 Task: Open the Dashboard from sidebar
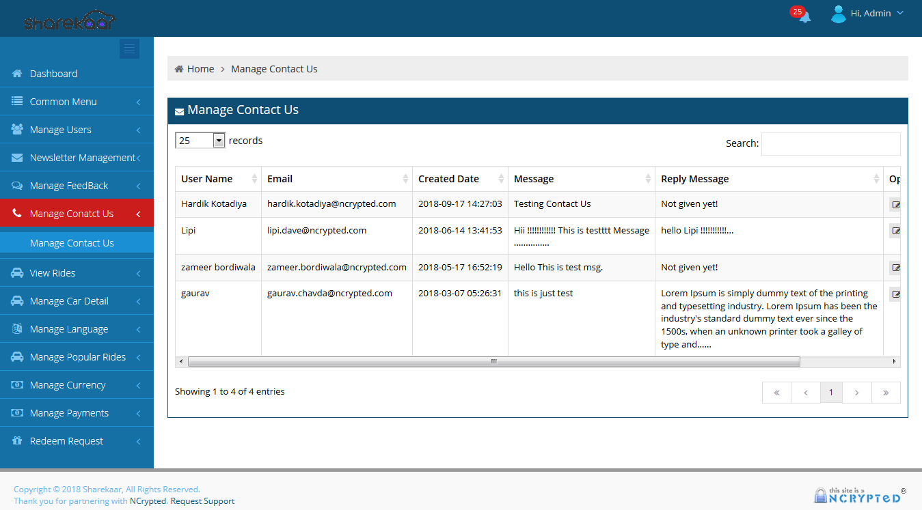pyautogui.click(x=53, y=74)
